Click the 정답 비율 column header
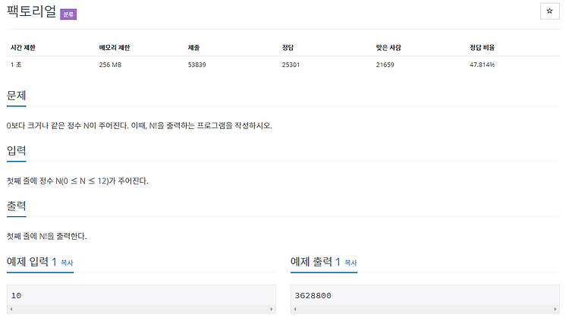 [x=483, y=48]
